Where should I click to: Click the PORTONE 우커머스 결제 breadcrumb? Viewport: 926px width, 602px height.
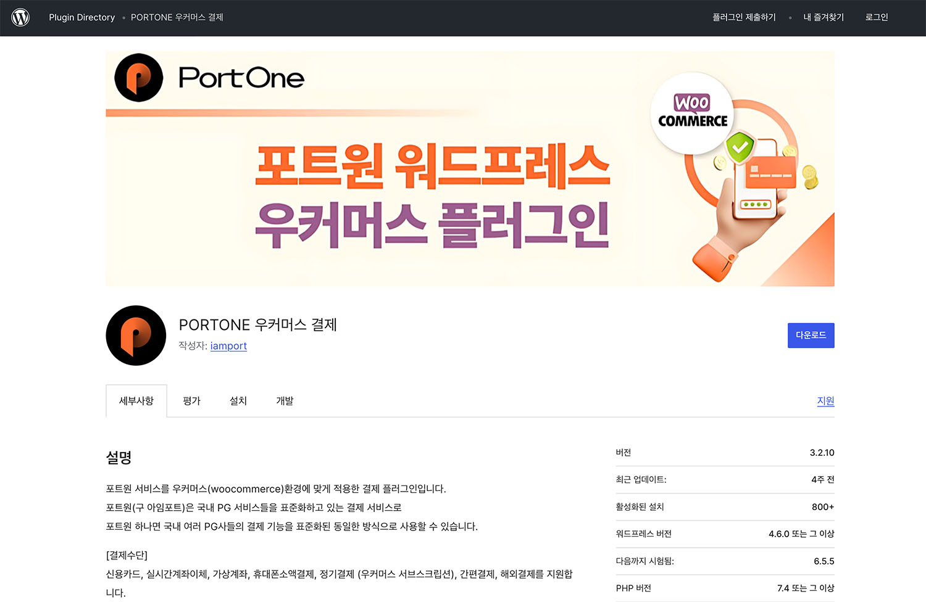(x=177, y=17)
